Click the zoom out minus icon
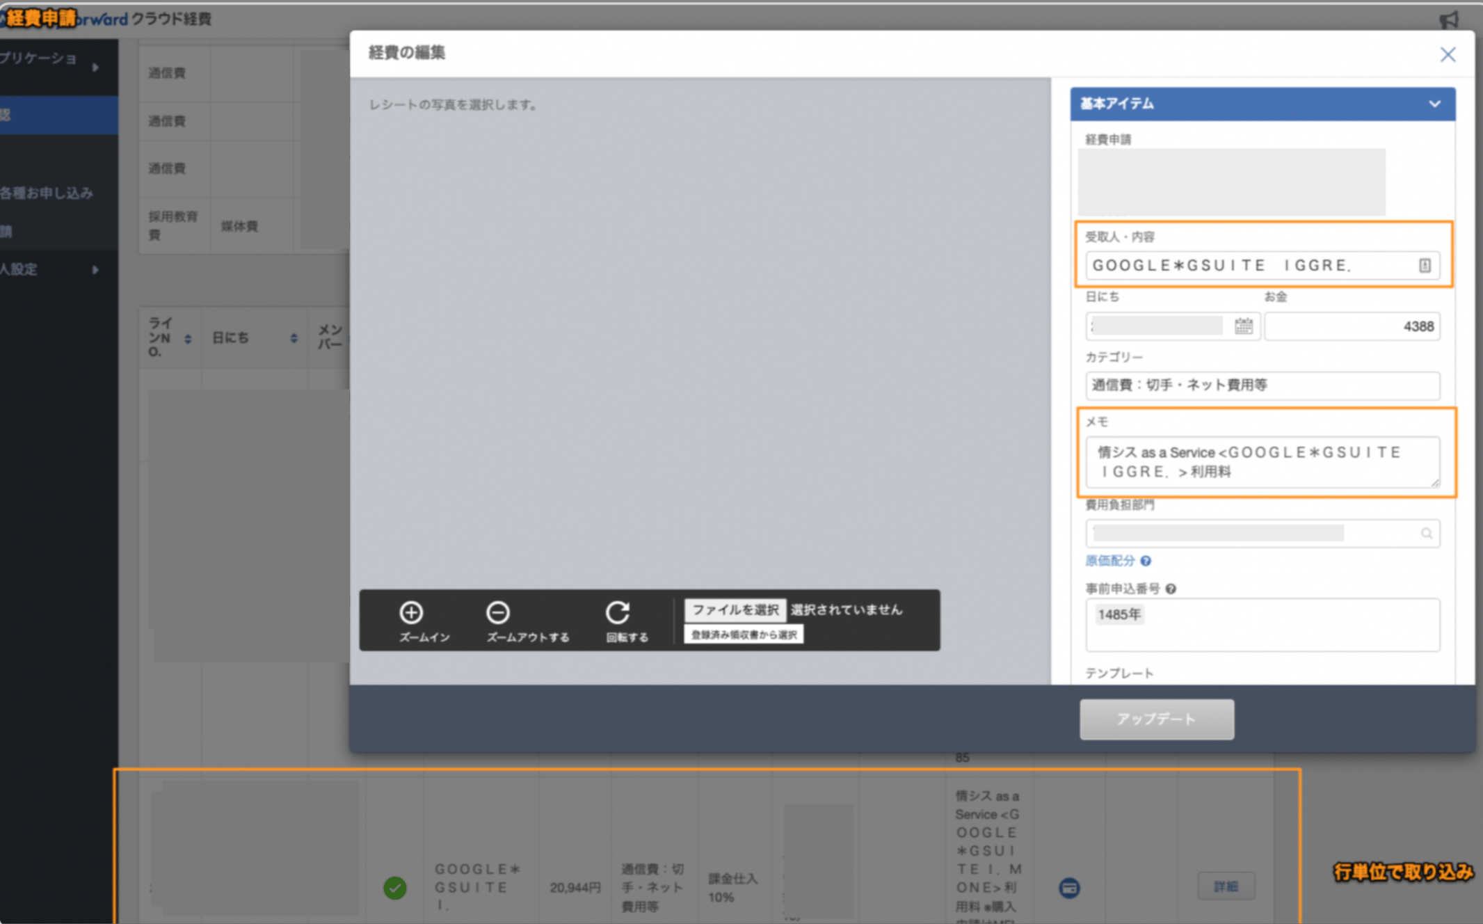 tap(497, 612)
